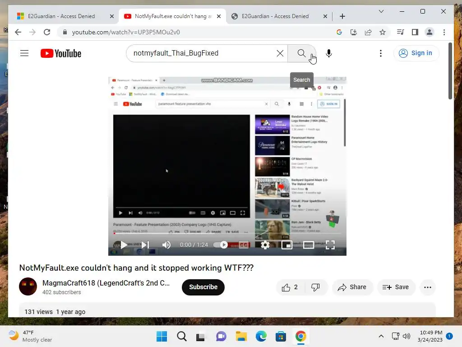
Task: Share this page icon in address bar
Action: (368, 32)
